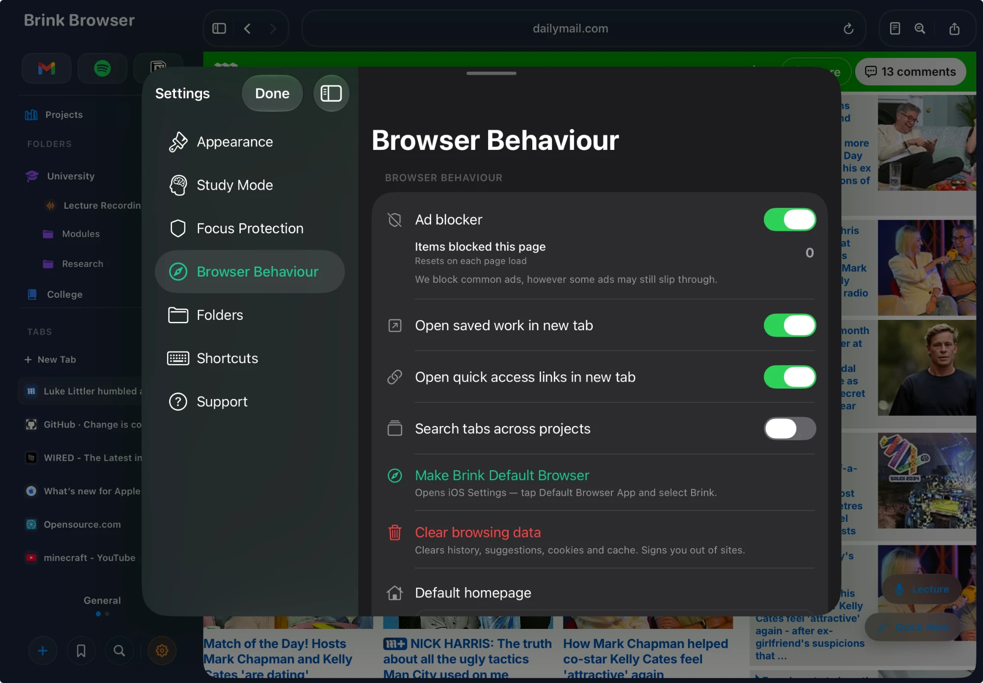Click the General project page label
Viewport: 983px width, 683px height.
coord(102,600)
